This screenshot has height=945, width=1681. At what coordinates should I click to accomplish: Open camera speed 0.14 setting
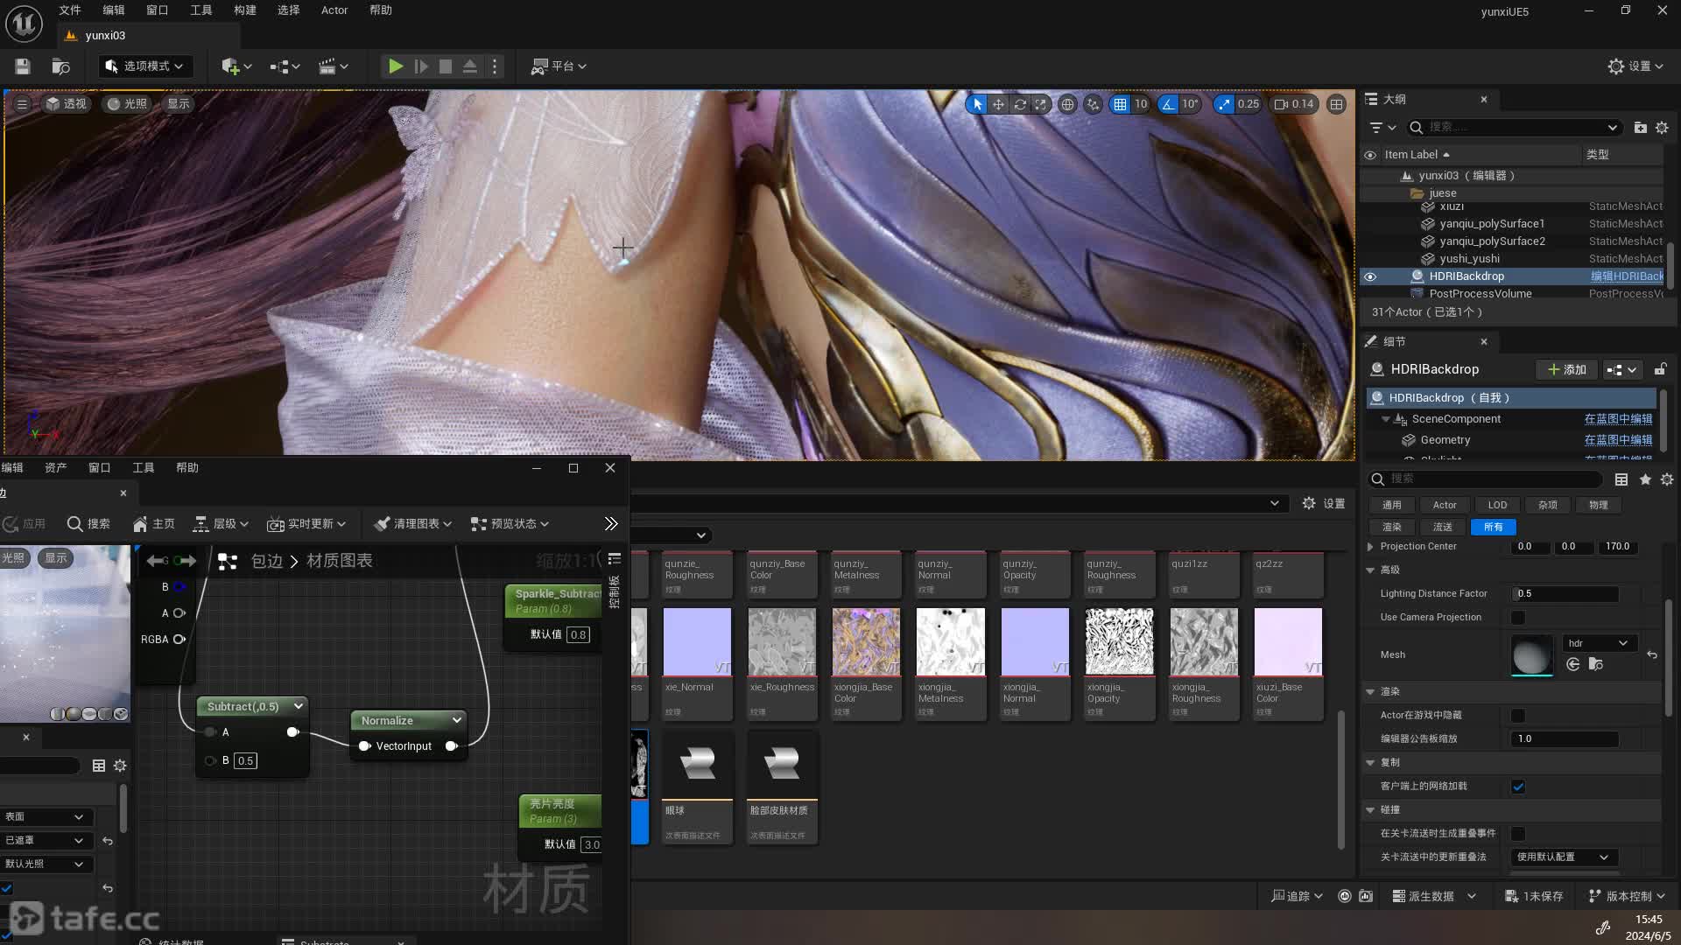click(x=1294, y=104)
